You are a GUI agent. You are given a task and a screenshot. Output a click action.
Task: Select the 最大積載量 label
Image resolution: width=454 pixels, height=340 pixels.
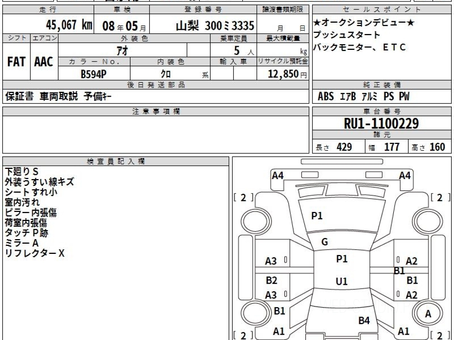[283, 38]
